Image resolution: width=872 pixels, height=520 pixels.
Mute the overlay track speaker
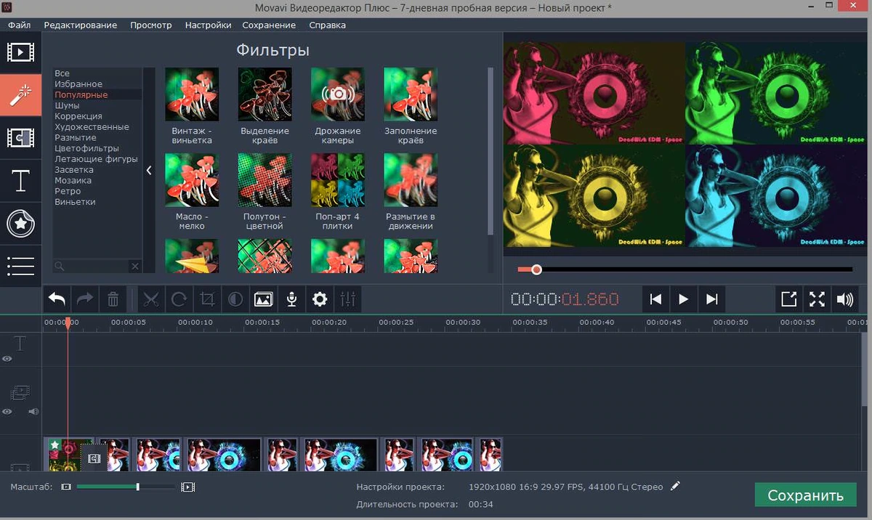click(x=33, y=412)
